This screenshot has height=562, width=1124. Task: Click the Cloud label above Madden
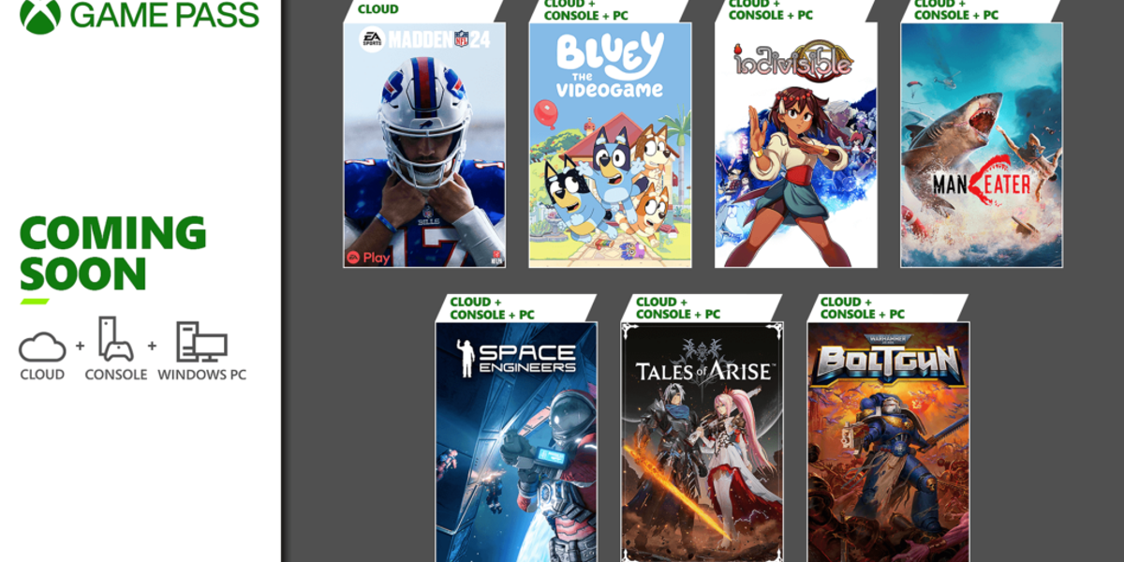(x=377, y=9)
